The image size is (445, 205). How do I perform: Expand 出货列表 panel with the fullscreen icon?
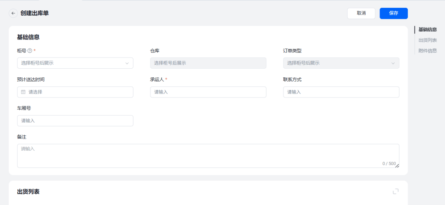(396, 191)
